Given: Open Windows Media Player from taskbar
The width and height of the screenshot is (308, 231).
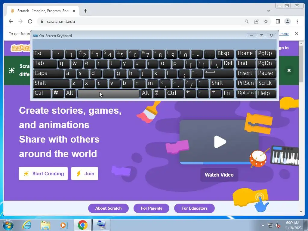Looking at the screenshot, I should click(64, 225).
